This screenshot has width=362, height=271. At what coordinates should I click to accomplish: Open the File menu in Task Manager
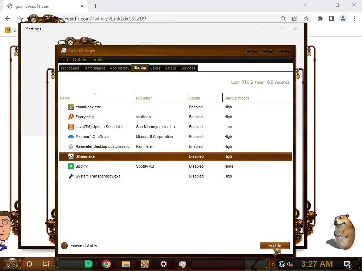pos(64,59)
